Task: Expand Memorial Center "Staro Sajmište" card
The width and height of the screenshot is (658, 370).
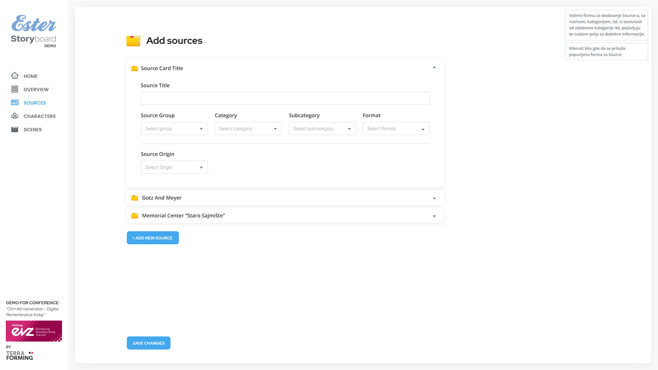Action: [x=434, y=216]
